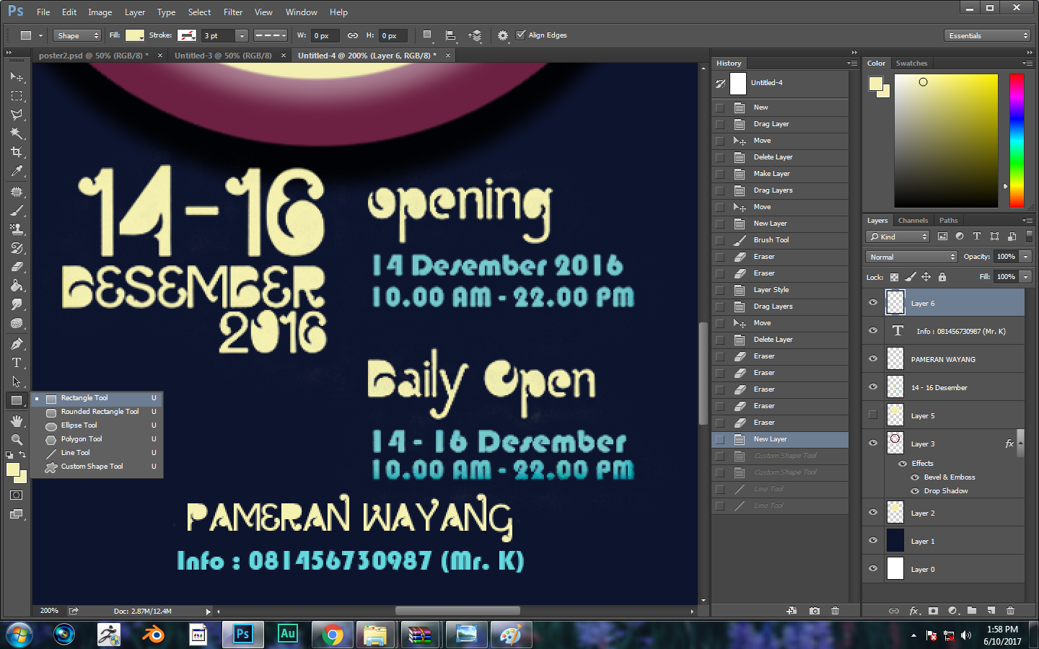Viewport: 1039px width, 649px height.
Task: Hide the Layer 6 layer
Action: coord(873,302)
